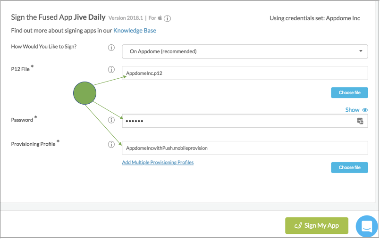This screenshot has height=239, width=380.
Task: Click info icon beside How Would You Like to Sign
Action: tap(111, 48)
